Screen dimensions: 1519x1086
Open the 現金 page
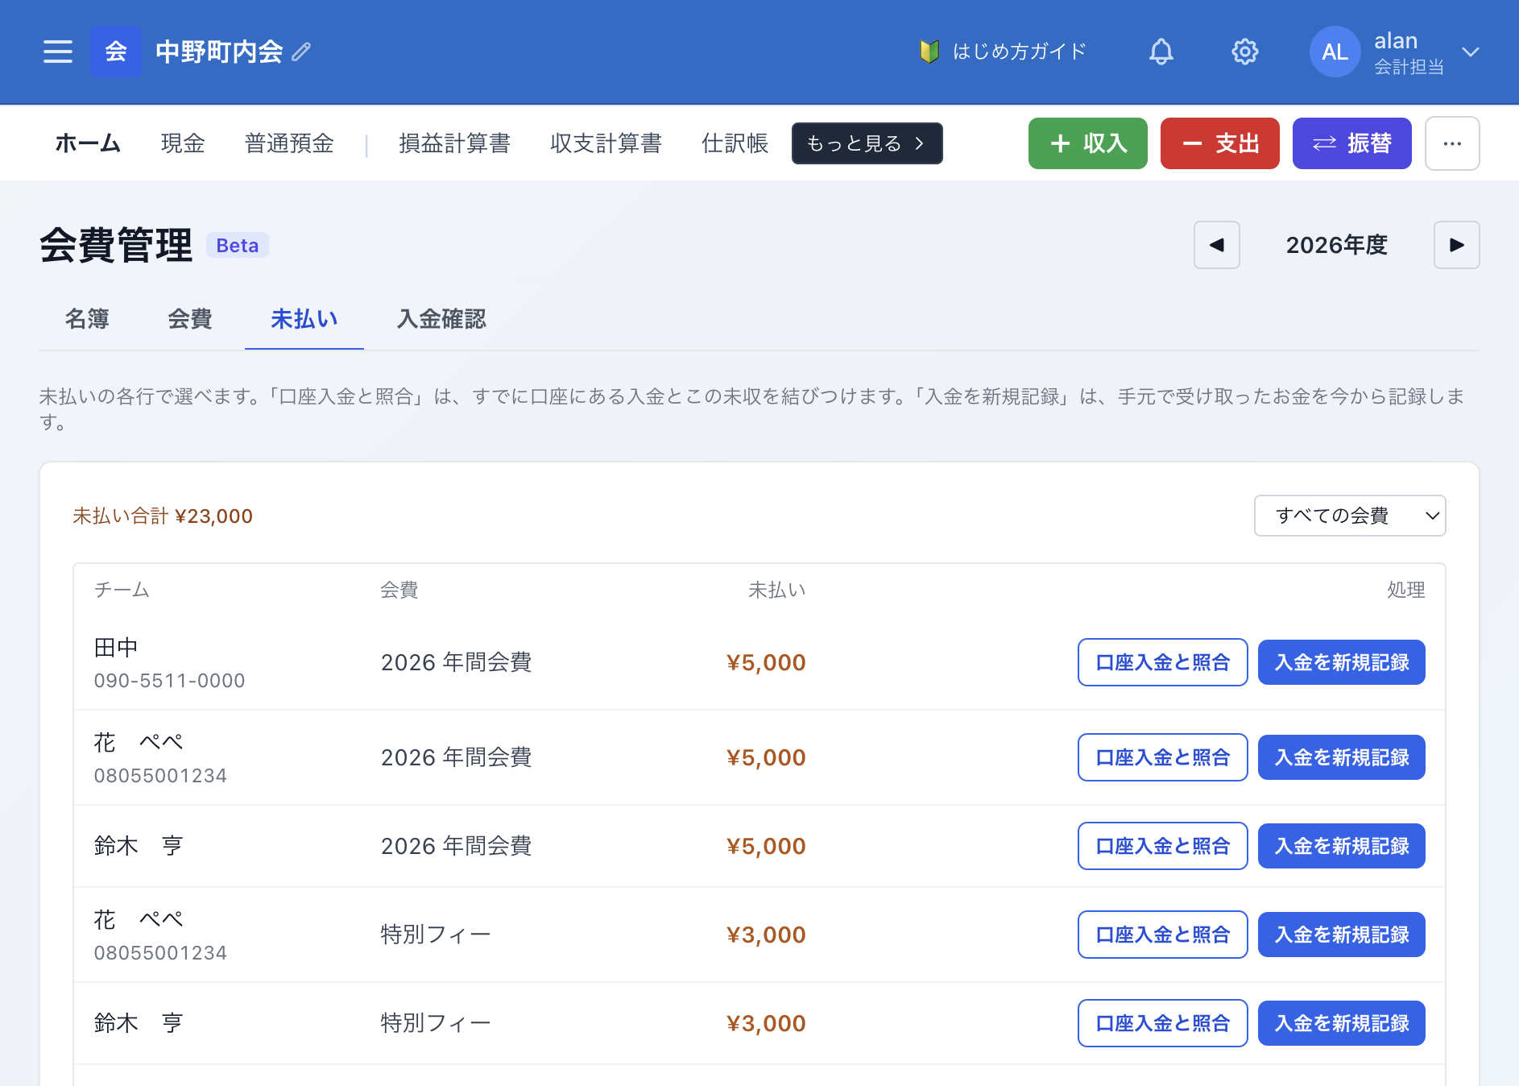[183, 143]
